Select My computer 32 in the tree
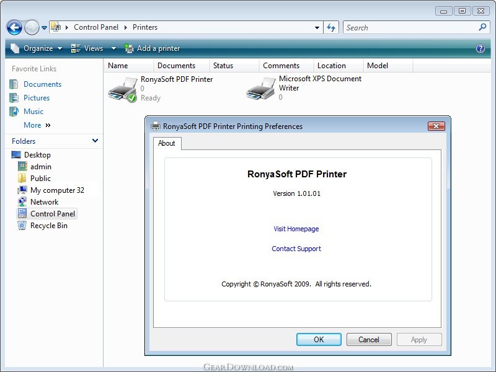The width and height of the screenshot is (496, 372). pyautogui.click(x=57, y=190)
